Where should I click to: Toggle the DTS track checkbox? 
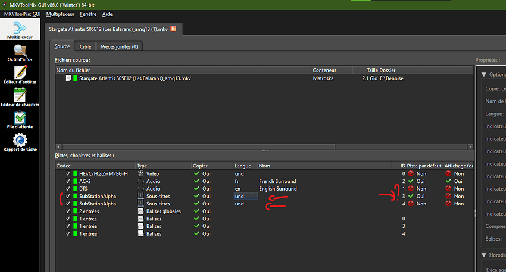coord(68,189)
